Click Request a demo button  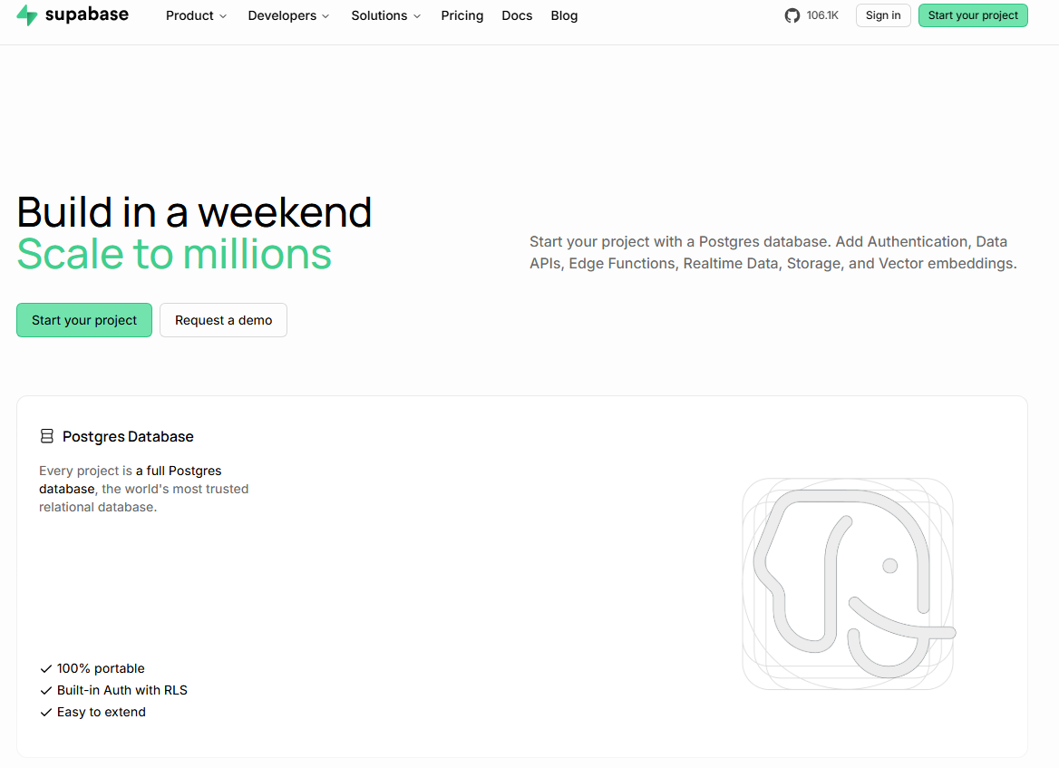(224, 320)
